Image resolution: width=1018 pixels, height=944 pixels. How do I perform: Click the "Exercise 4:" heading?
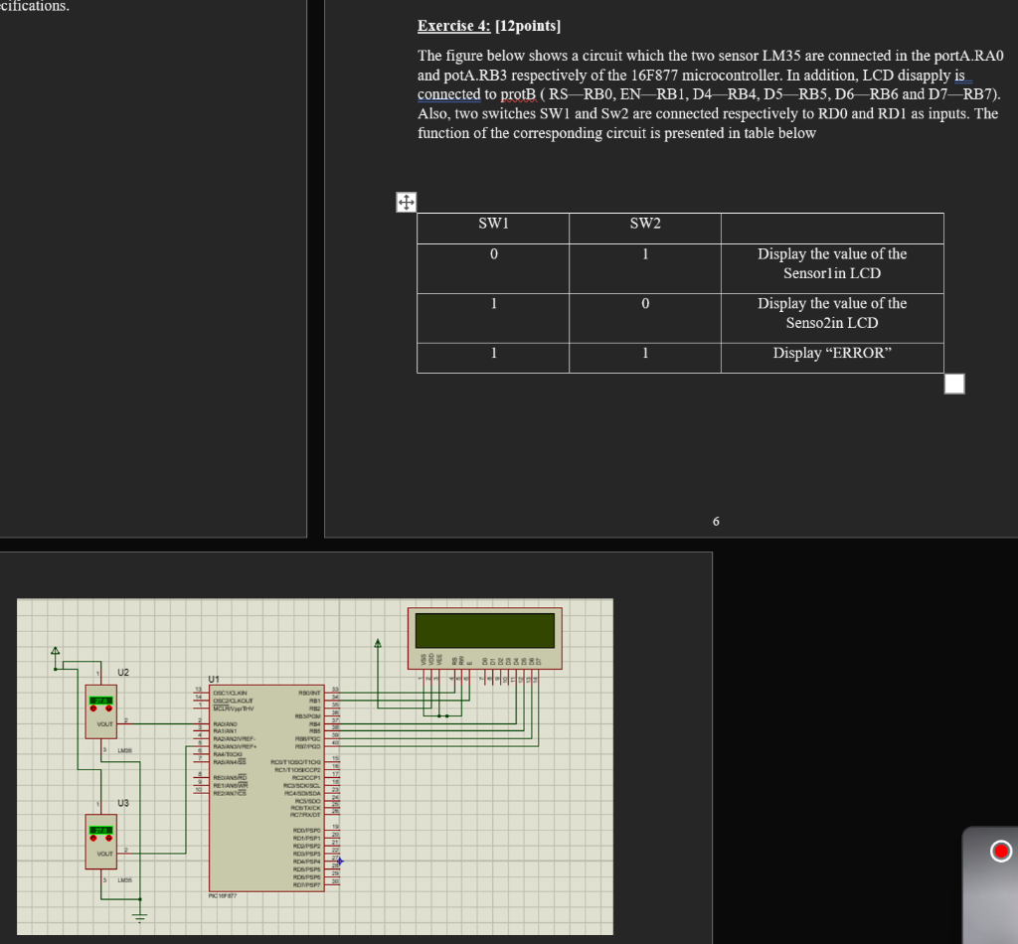[453, 26]
